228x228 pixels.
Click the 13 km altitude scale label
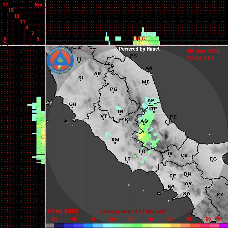[x=17, y=16]
